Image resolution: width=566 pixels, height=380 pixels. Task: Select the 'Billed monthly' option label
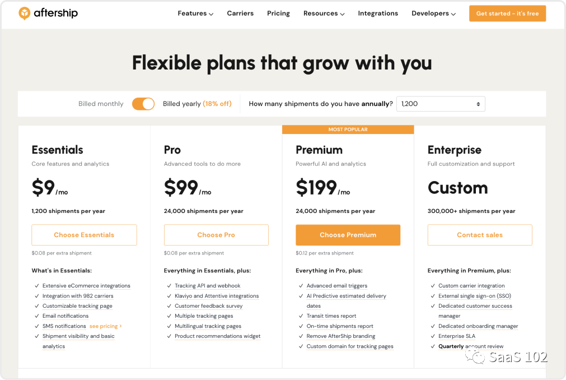(101, 104)
